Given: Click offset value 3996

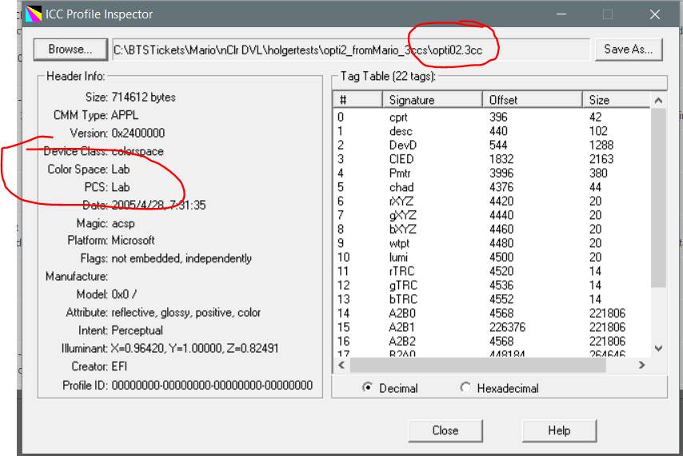Looking at the screenshot, I should (501, 173).
